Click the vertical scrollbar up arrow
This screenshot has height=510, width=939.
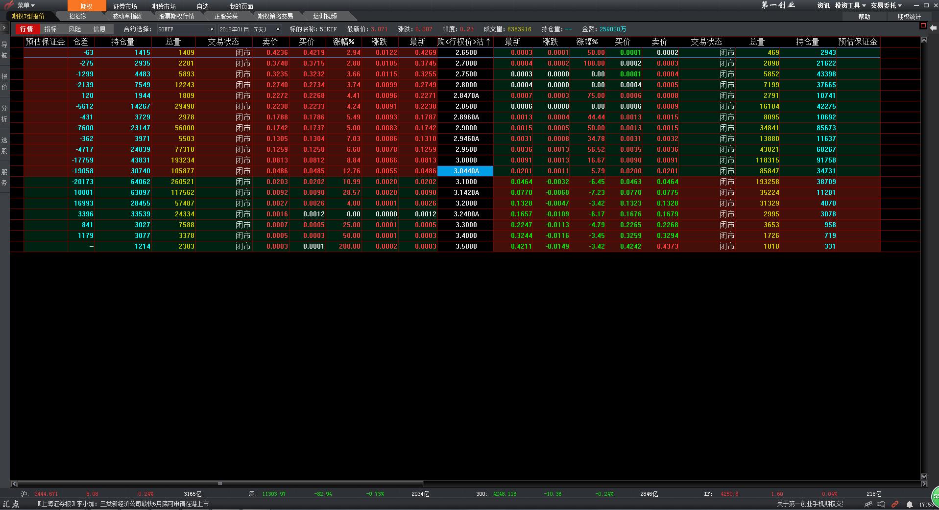point(924,40)
